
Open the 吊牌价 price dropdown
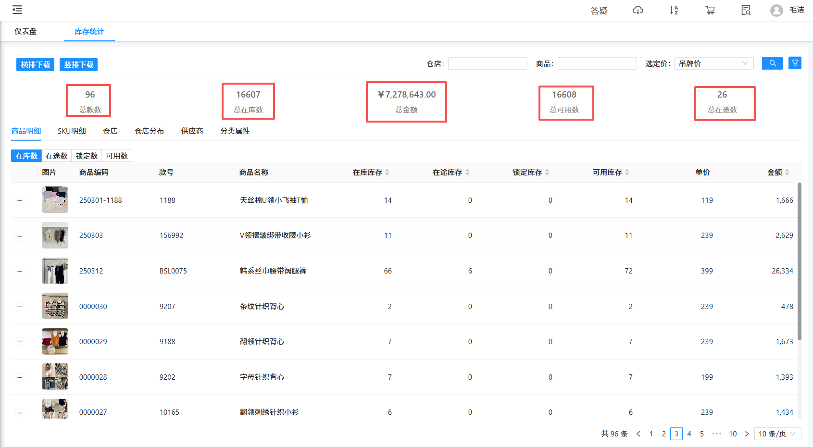pyautogui.click(x=713, y=63)
